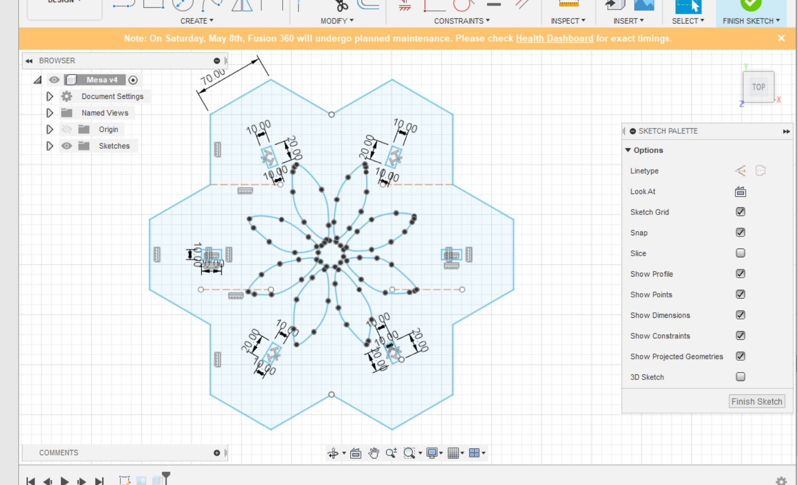
Task: Click the Zoom Window fit icon
Action: [409, 453]
